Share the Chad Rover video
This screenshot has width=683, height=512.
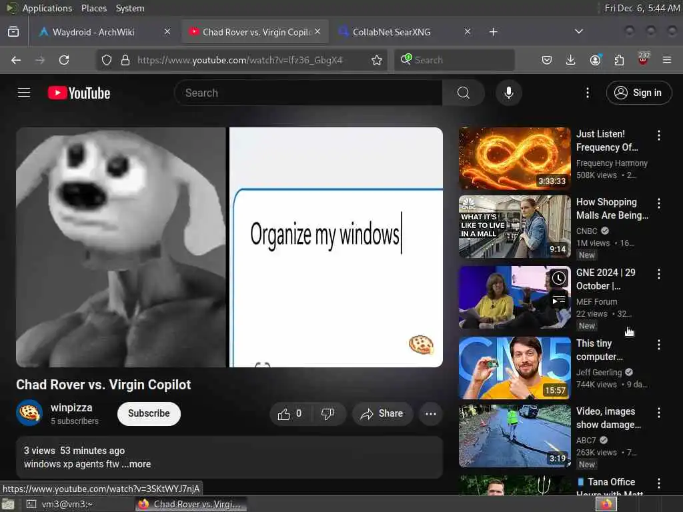(x=382, y=413)
